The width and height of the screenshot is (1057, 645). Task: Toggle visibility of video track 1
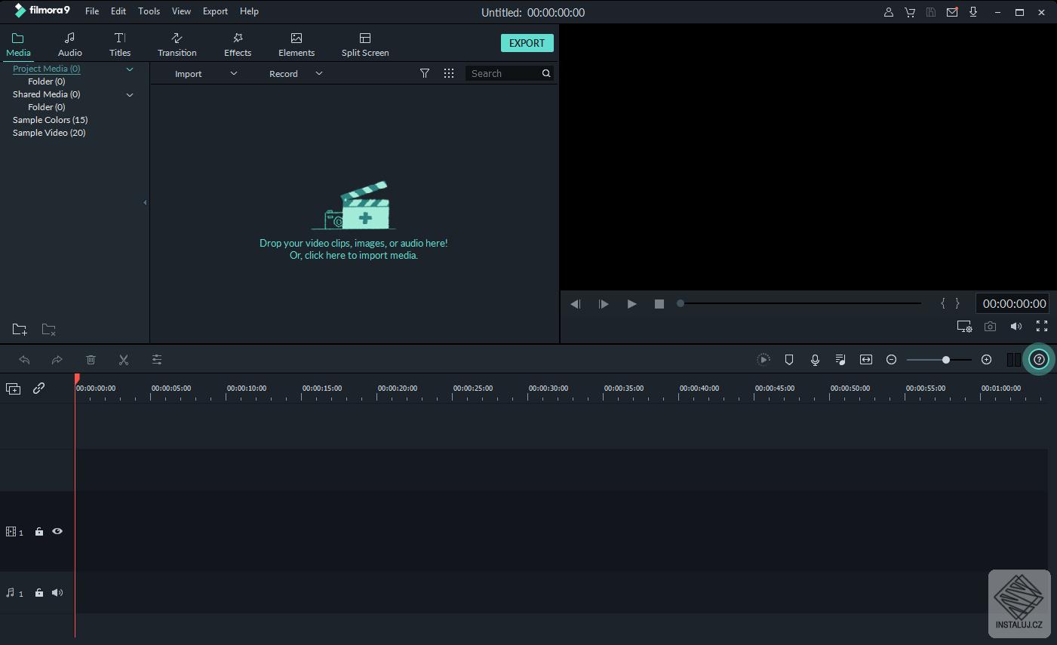[x=57, y=532]
